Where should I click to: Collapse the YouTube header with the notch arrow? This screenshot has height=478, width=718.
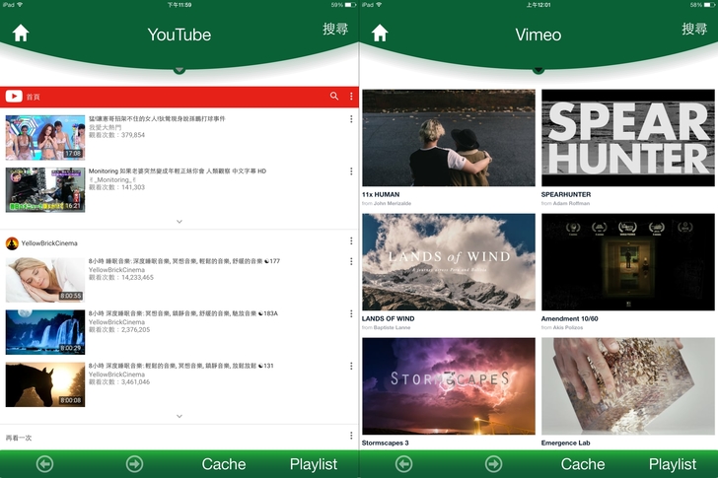tap(179, 70)
